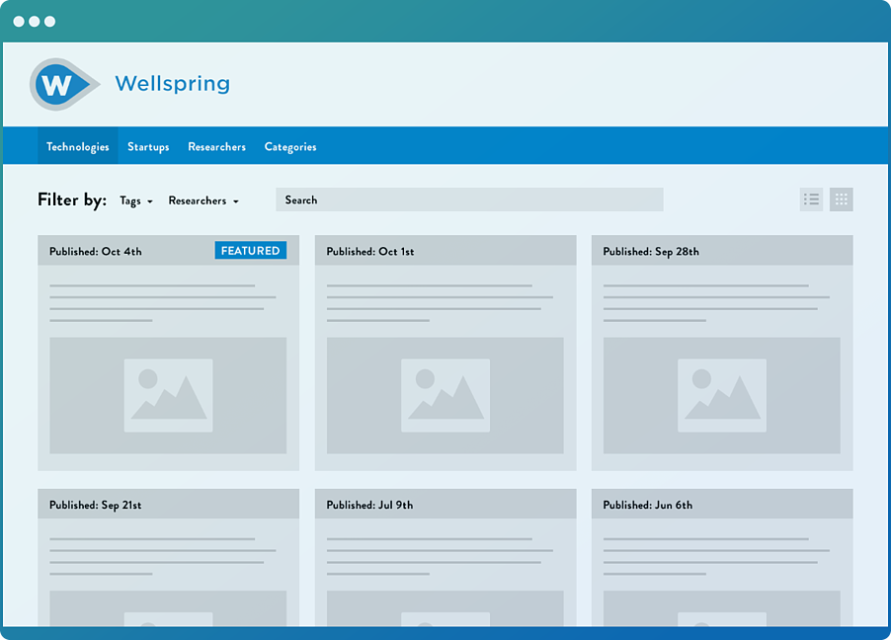Switch to the Startups tab
Viewport: 891px width, 640px height.
point(148,145)
